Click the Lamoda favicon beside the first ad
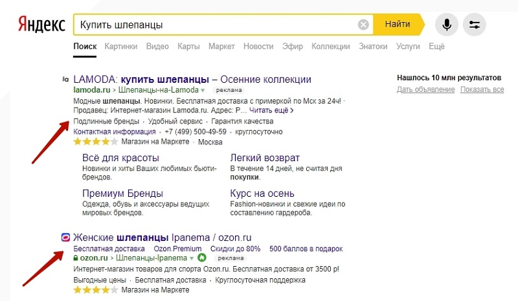Viewport: 518px width, 301px height. coord(65,80)
